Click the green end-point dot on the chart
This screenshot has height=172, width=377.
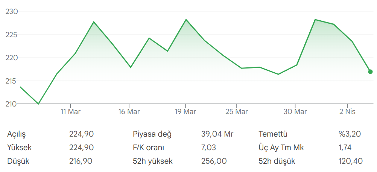click(x=370, y=72)
